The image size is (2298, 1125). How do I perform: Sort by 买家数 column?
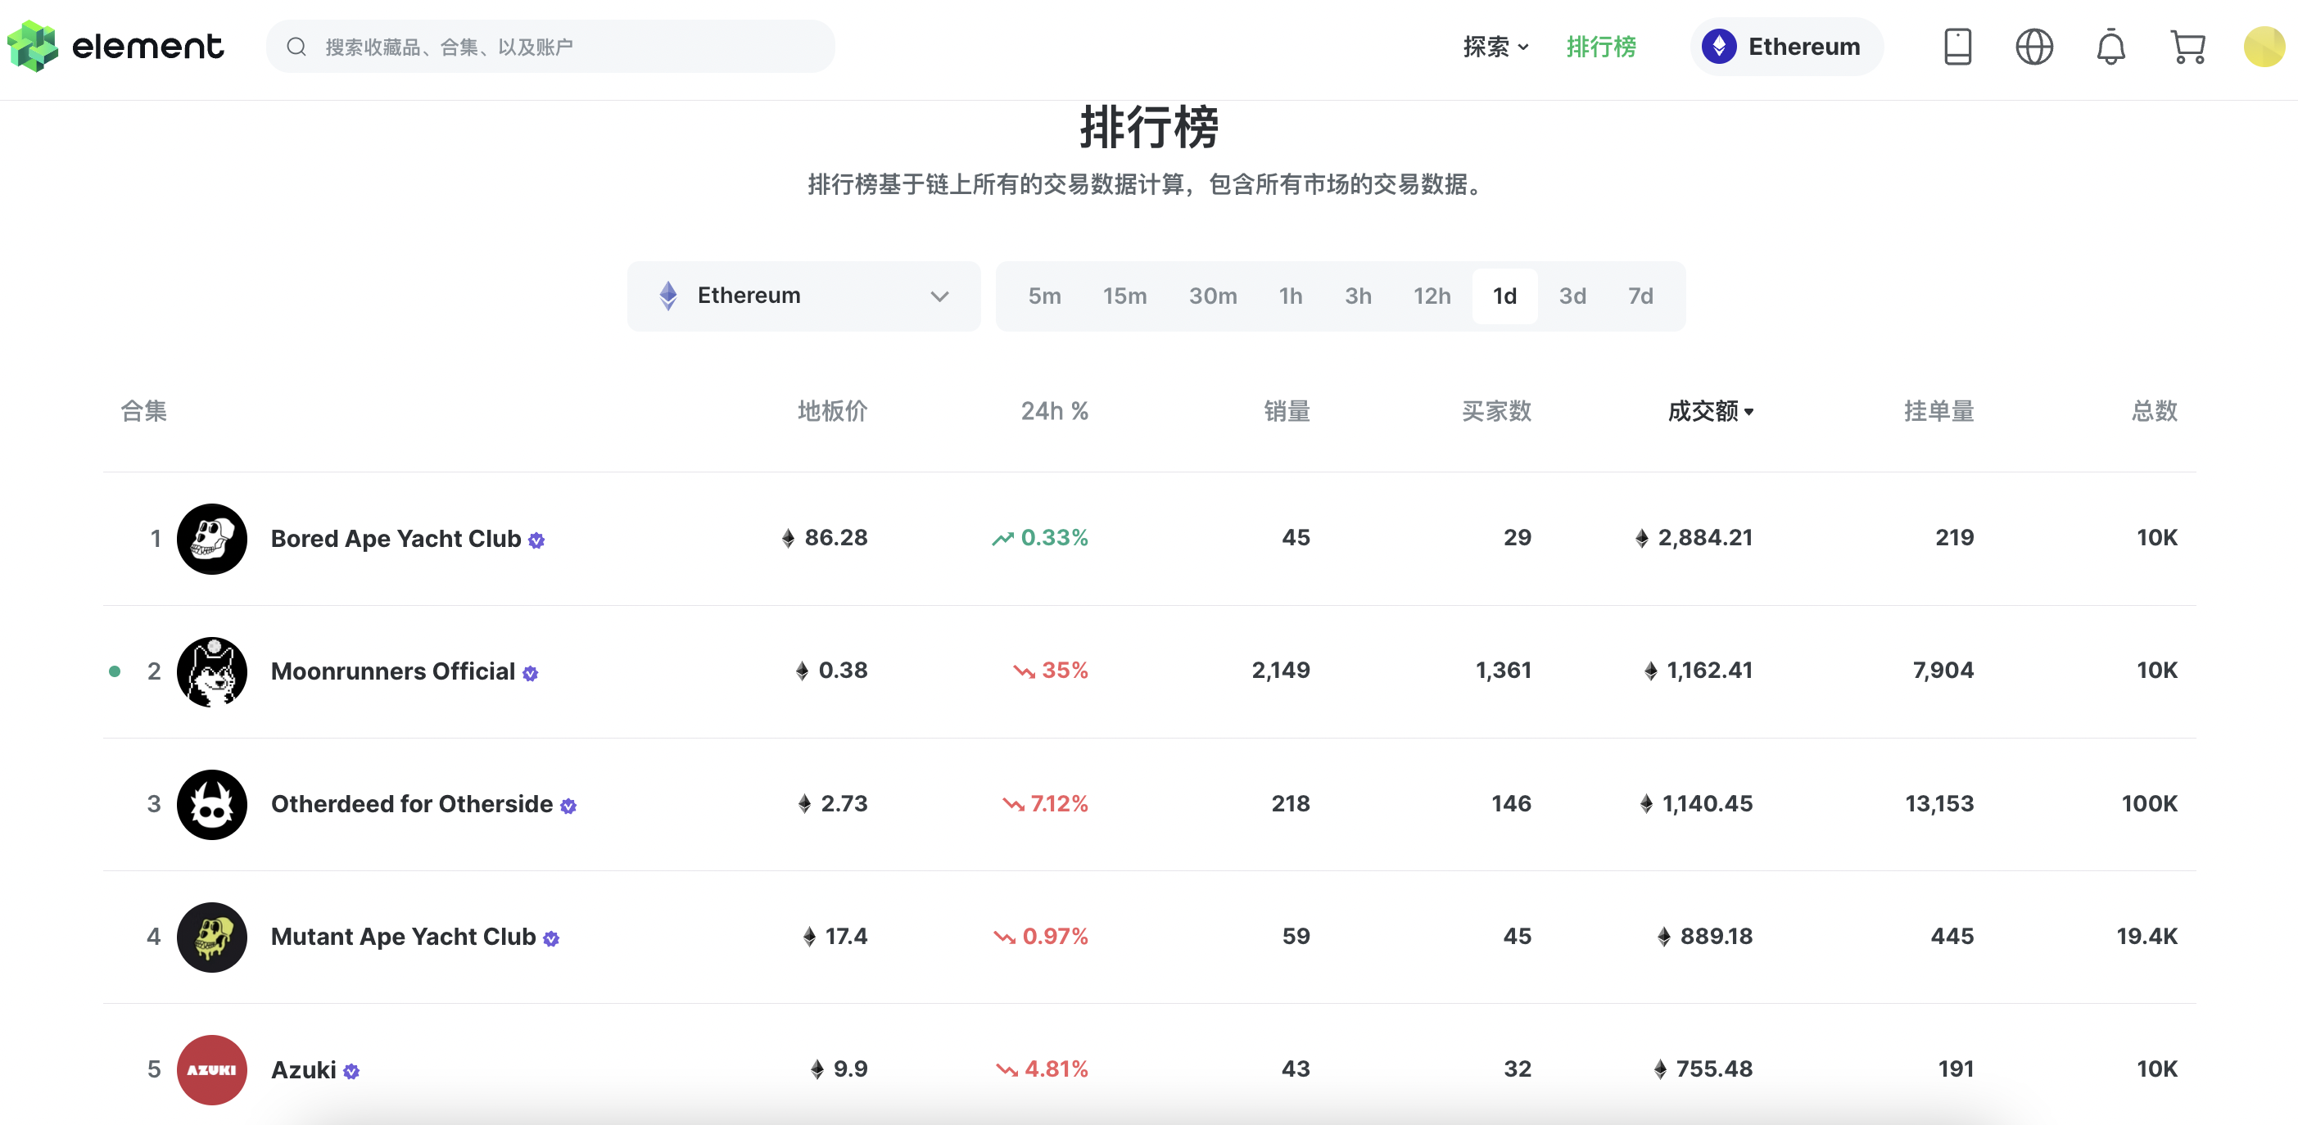coord(1496,411)
